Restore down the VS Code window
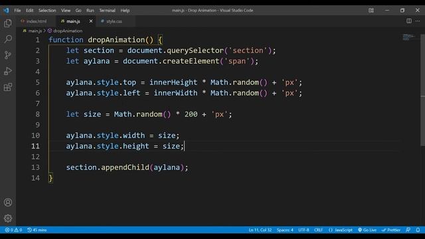Screen dimensions: 425x239 tap(402, 11)
